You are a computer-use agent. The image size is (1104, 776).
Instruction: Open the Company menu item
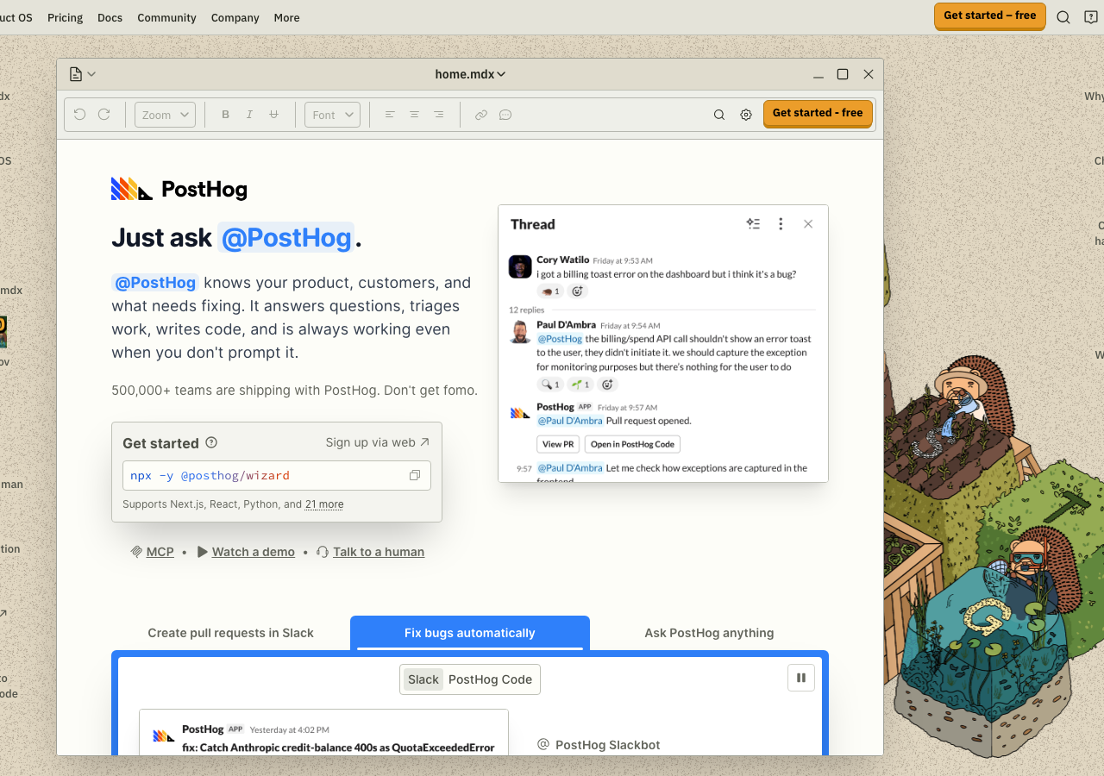click(235, 17)
